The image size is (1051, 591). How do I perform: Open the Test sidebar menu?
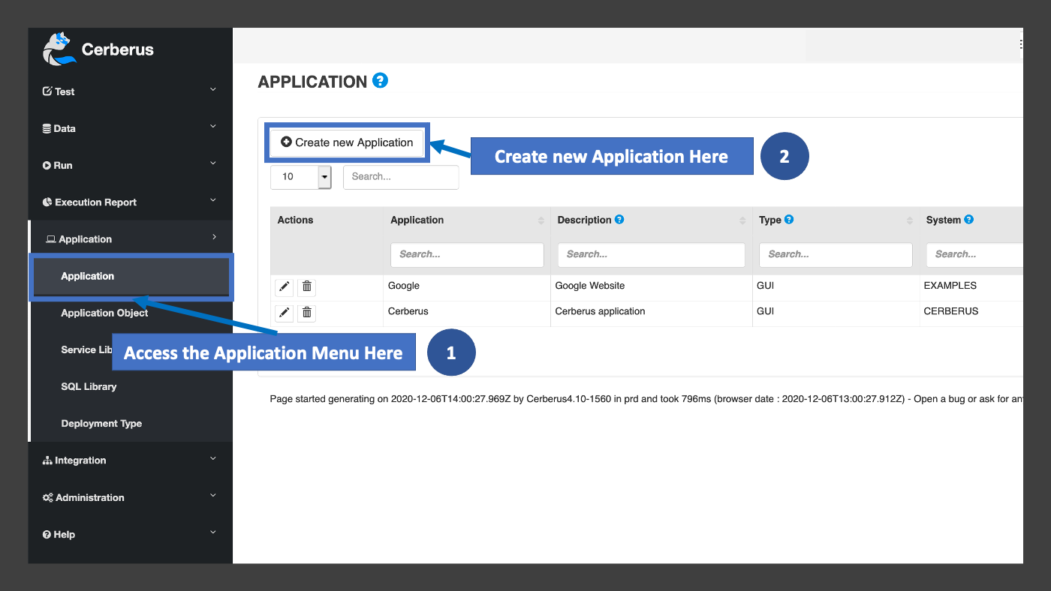(x=131, y=91)
